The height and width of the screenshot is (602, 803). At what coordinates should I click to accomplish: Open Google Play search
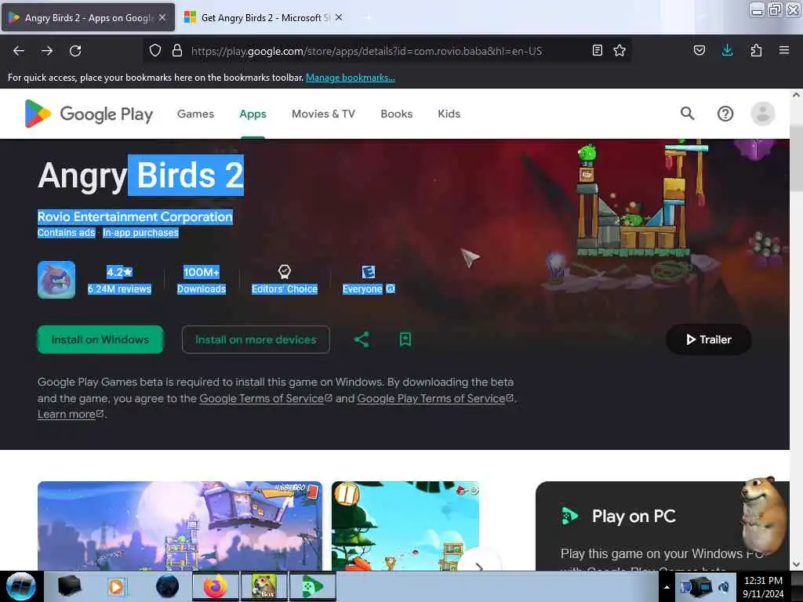687,114
